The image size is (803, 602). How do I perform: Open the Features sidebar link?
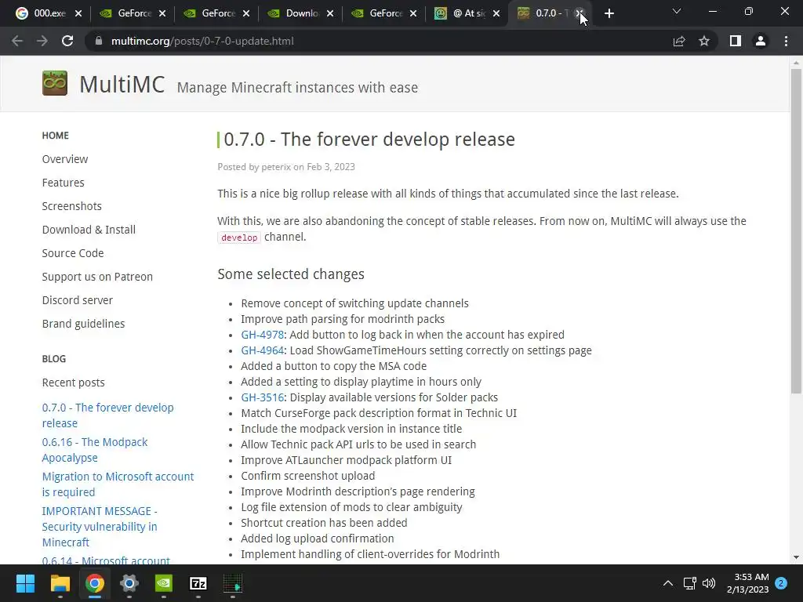(63, 183)
